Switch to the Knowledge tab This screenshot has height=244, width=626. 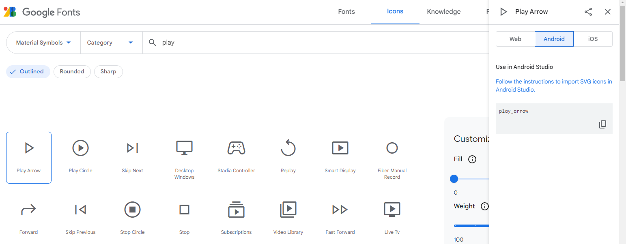tap(443, 12)
